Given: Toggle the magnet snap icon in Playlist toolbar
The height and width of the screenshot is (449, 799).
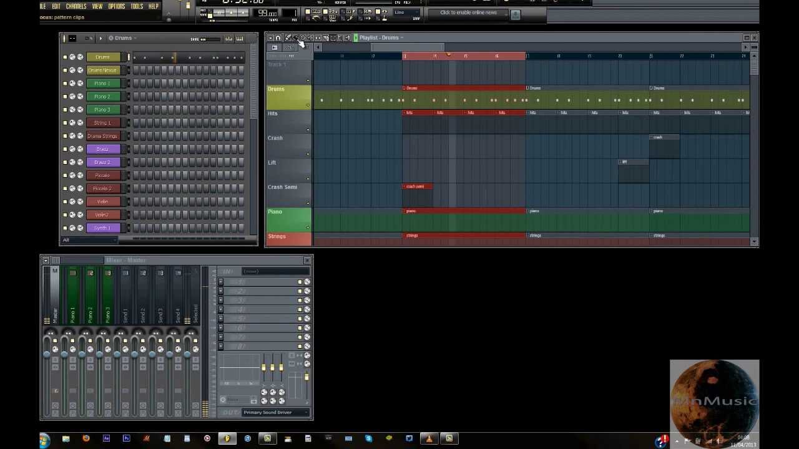Looking at the screenshot, I should pos(278,38).
